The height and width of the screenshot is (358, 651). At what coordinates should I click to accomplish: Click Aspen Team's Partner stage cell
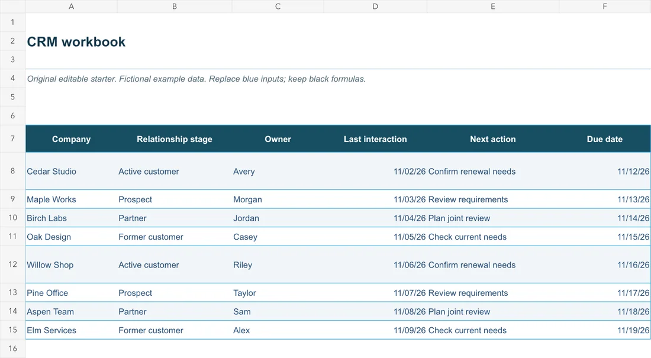click(x=175, y=311)
